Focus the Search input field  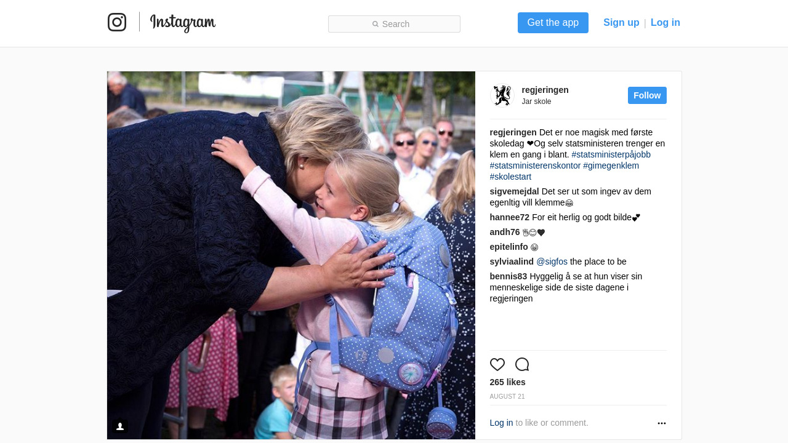394,24
